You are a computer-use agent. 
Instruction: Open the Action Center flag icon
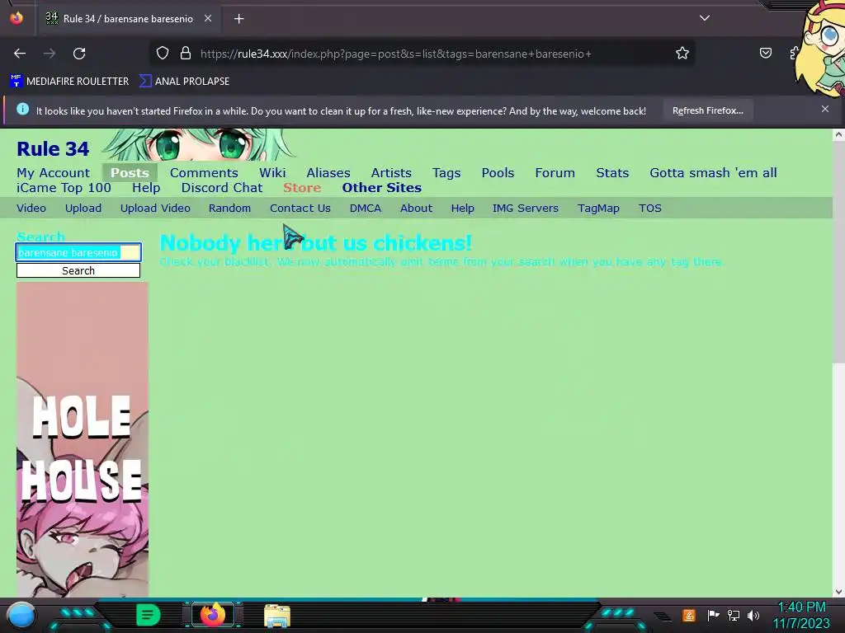click(x=713, y=615)
